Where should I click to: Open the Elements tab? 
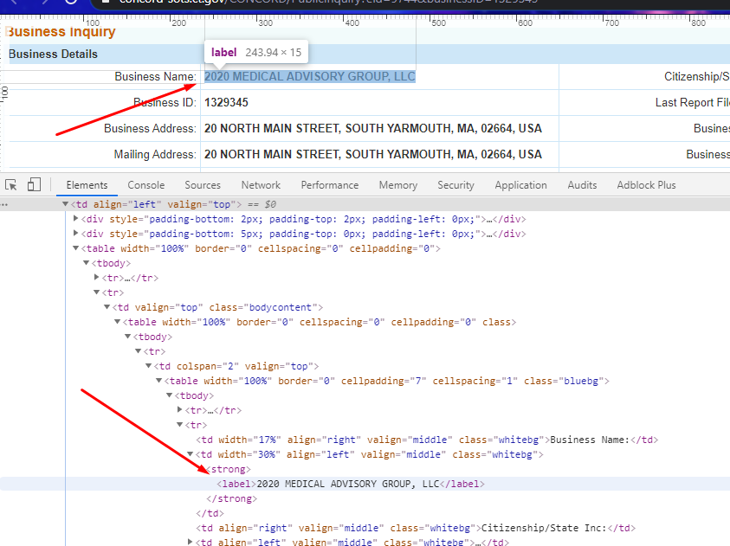click(87, 185)
